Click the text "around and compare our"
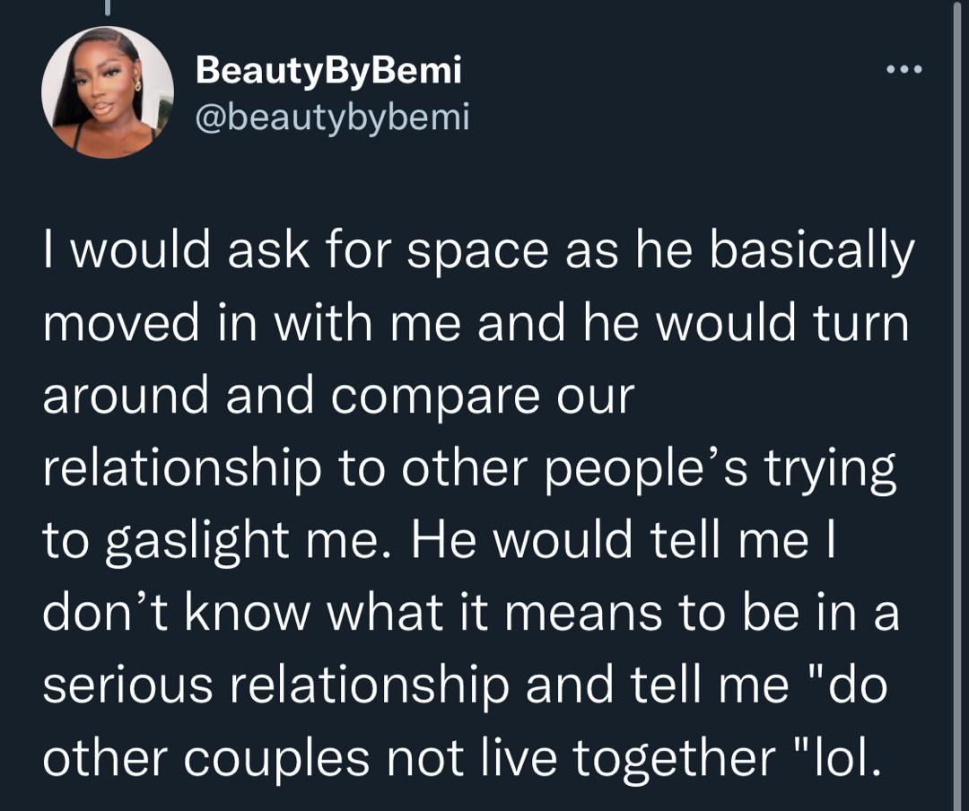Screen dimensions: 969x811 338,397
